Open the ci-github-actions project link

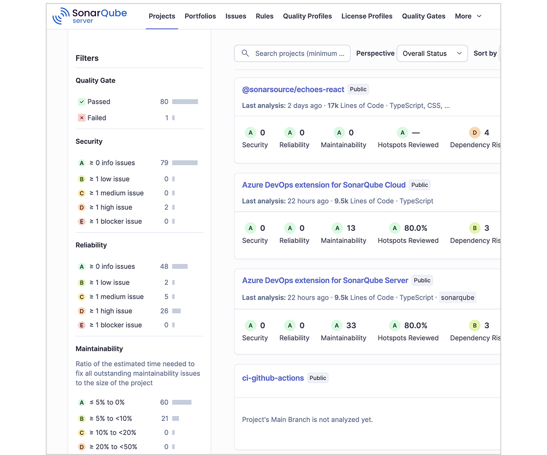(273, 378)
